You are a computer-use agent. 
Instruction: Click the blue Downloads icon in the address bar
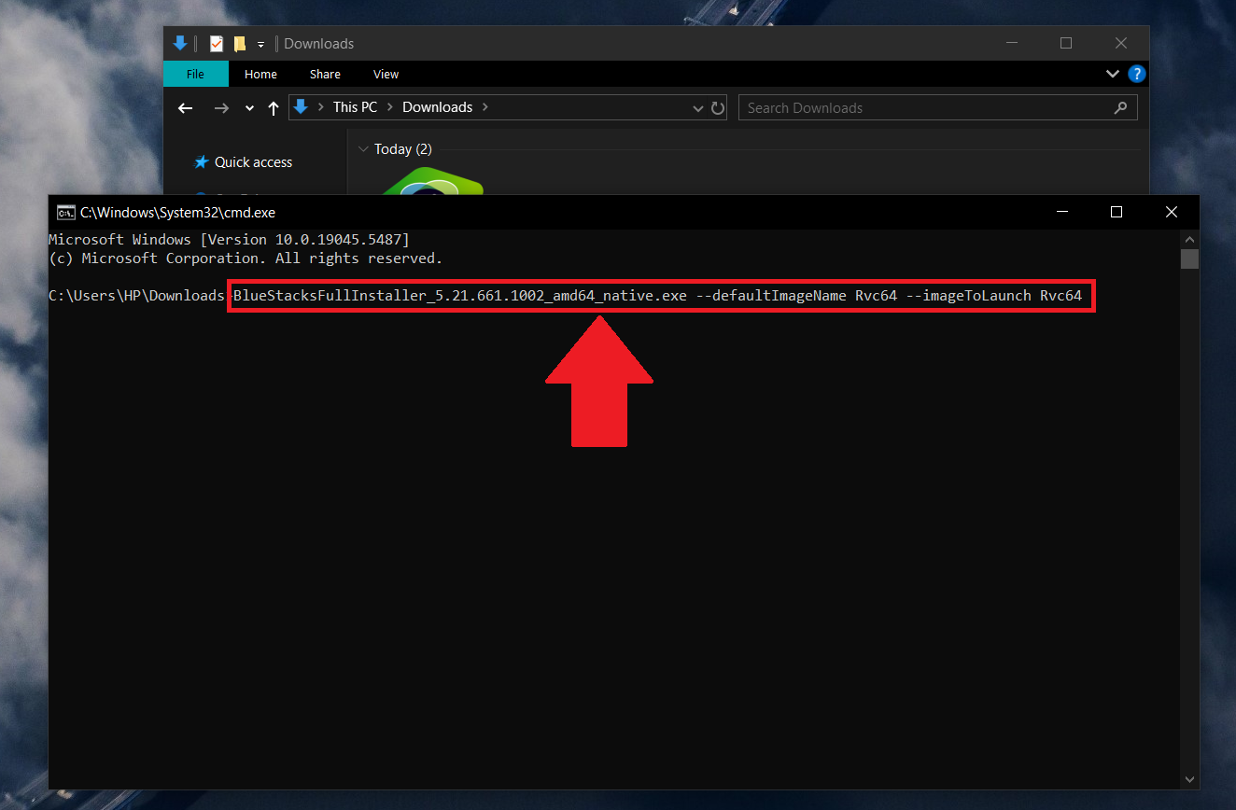coord(301,106)
